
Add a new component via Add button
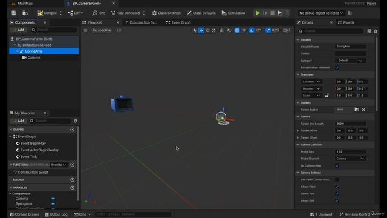pyautogui.click(x=19, y=30)
